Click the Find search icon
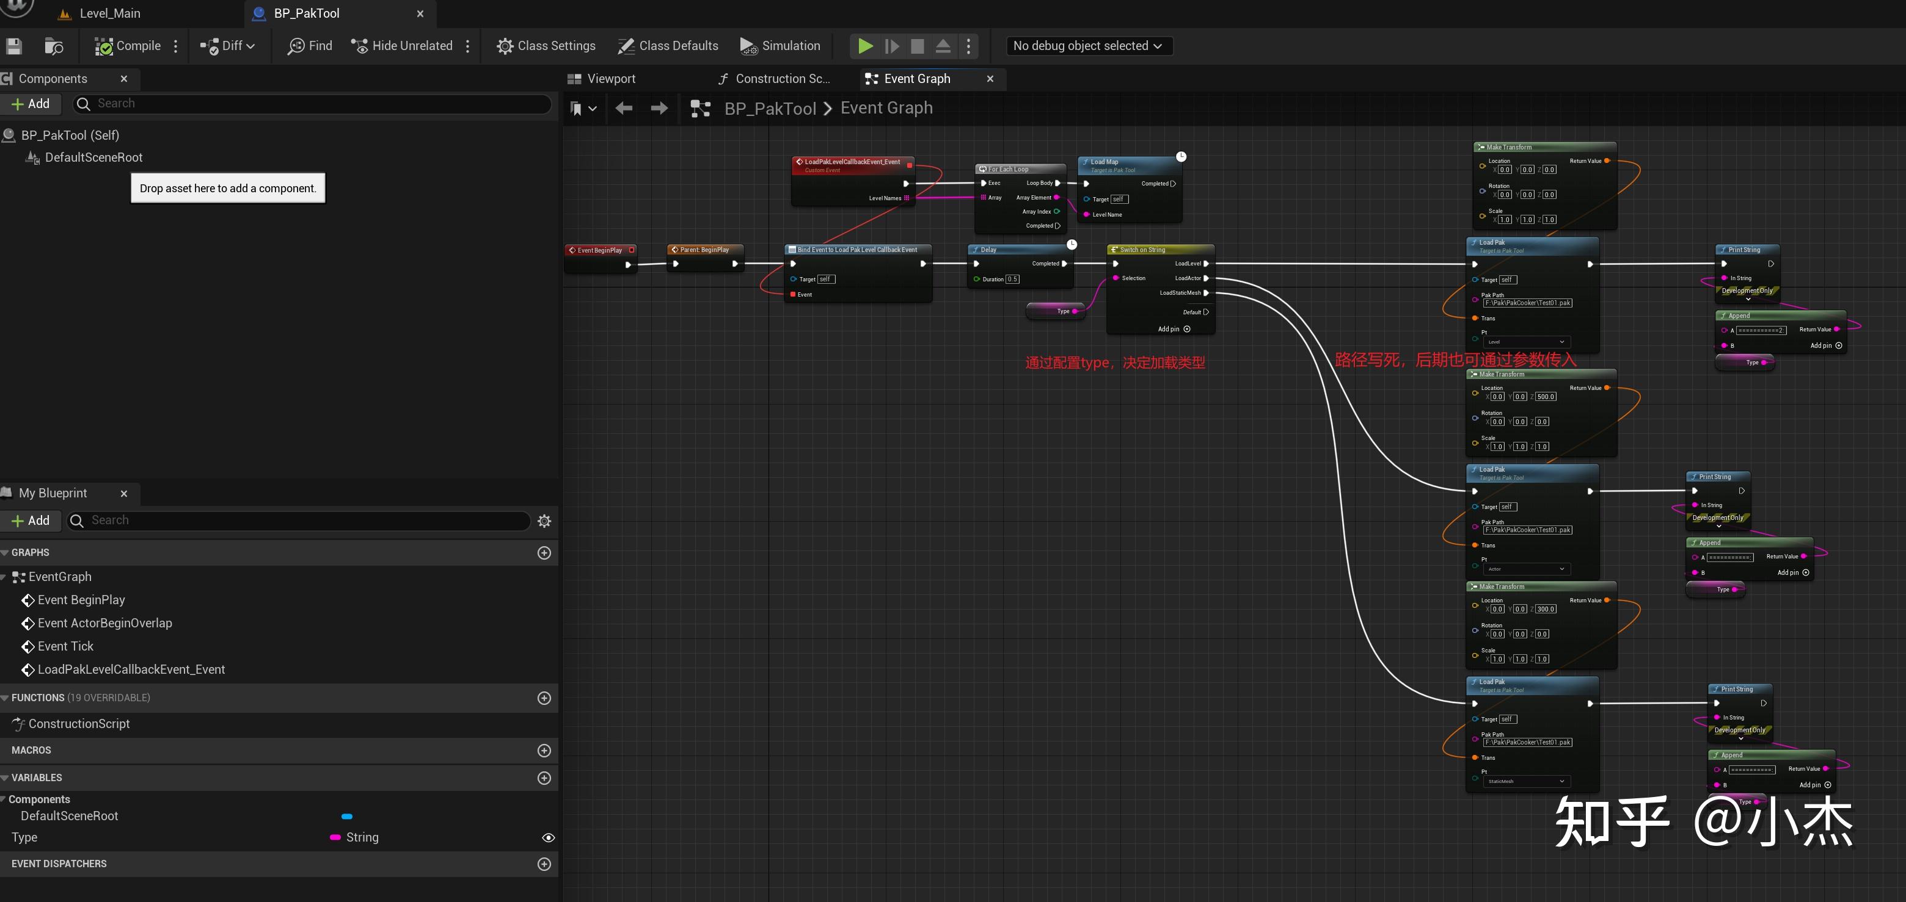This screenshot has height=902, width=1906. pyautogui.click(x=296, y=46)
